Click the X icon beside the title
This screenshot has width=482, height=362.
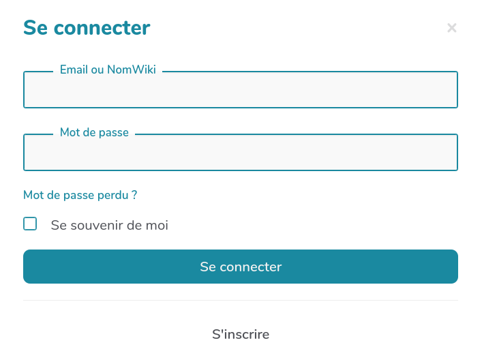451,28
